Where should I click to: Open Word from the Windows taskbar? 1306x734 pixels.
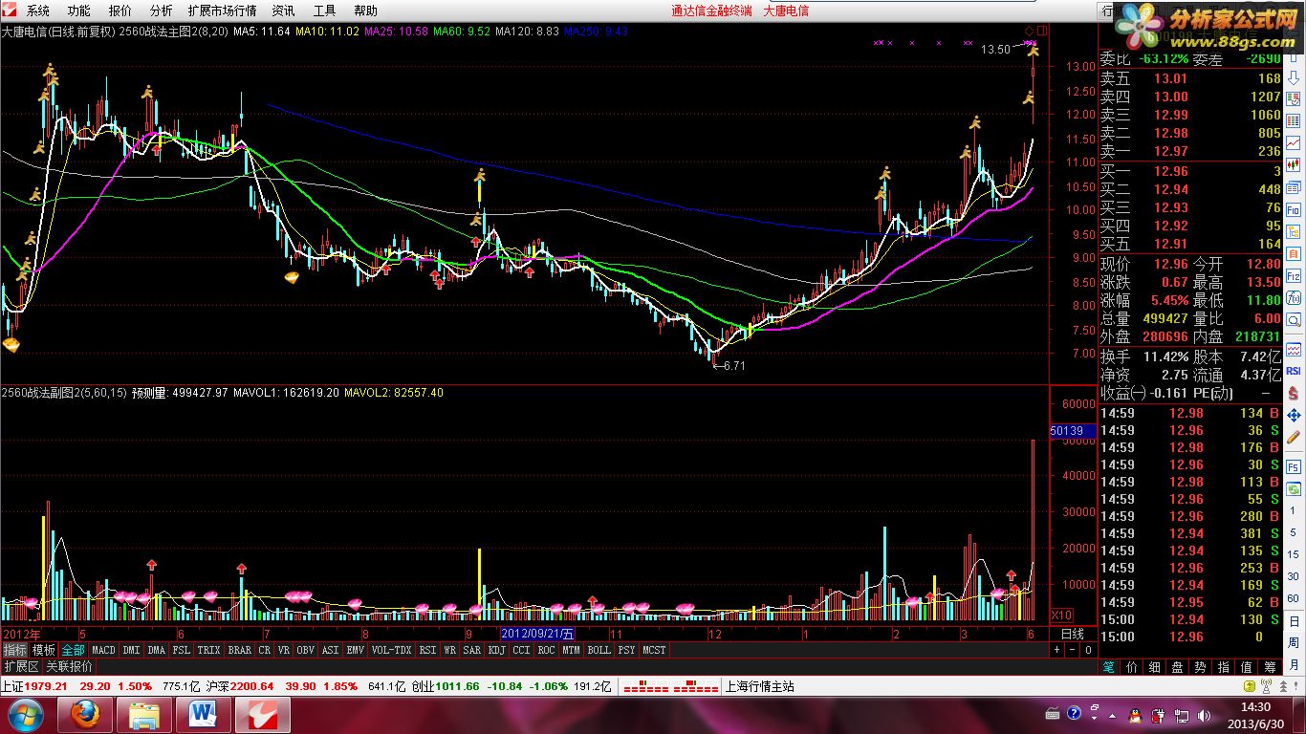(x=204, y=714)
